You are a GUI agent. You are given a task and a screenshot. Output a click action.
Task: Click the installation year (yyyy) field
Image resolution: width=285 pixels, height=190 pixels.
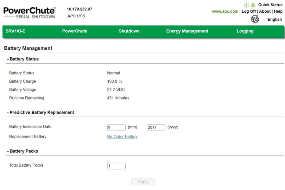pos(156,127)
